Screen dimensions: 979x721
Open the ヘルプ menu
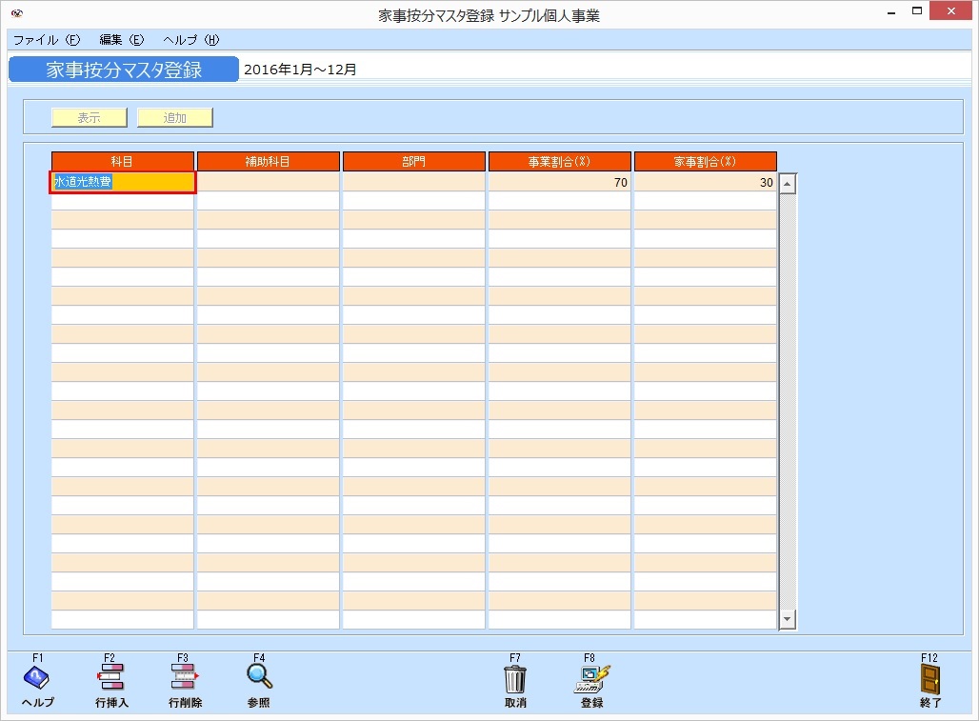(190, 40)
